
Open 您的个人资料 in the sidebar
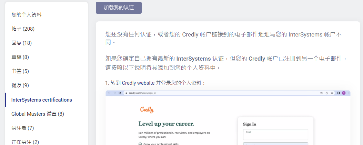[27, 14]
